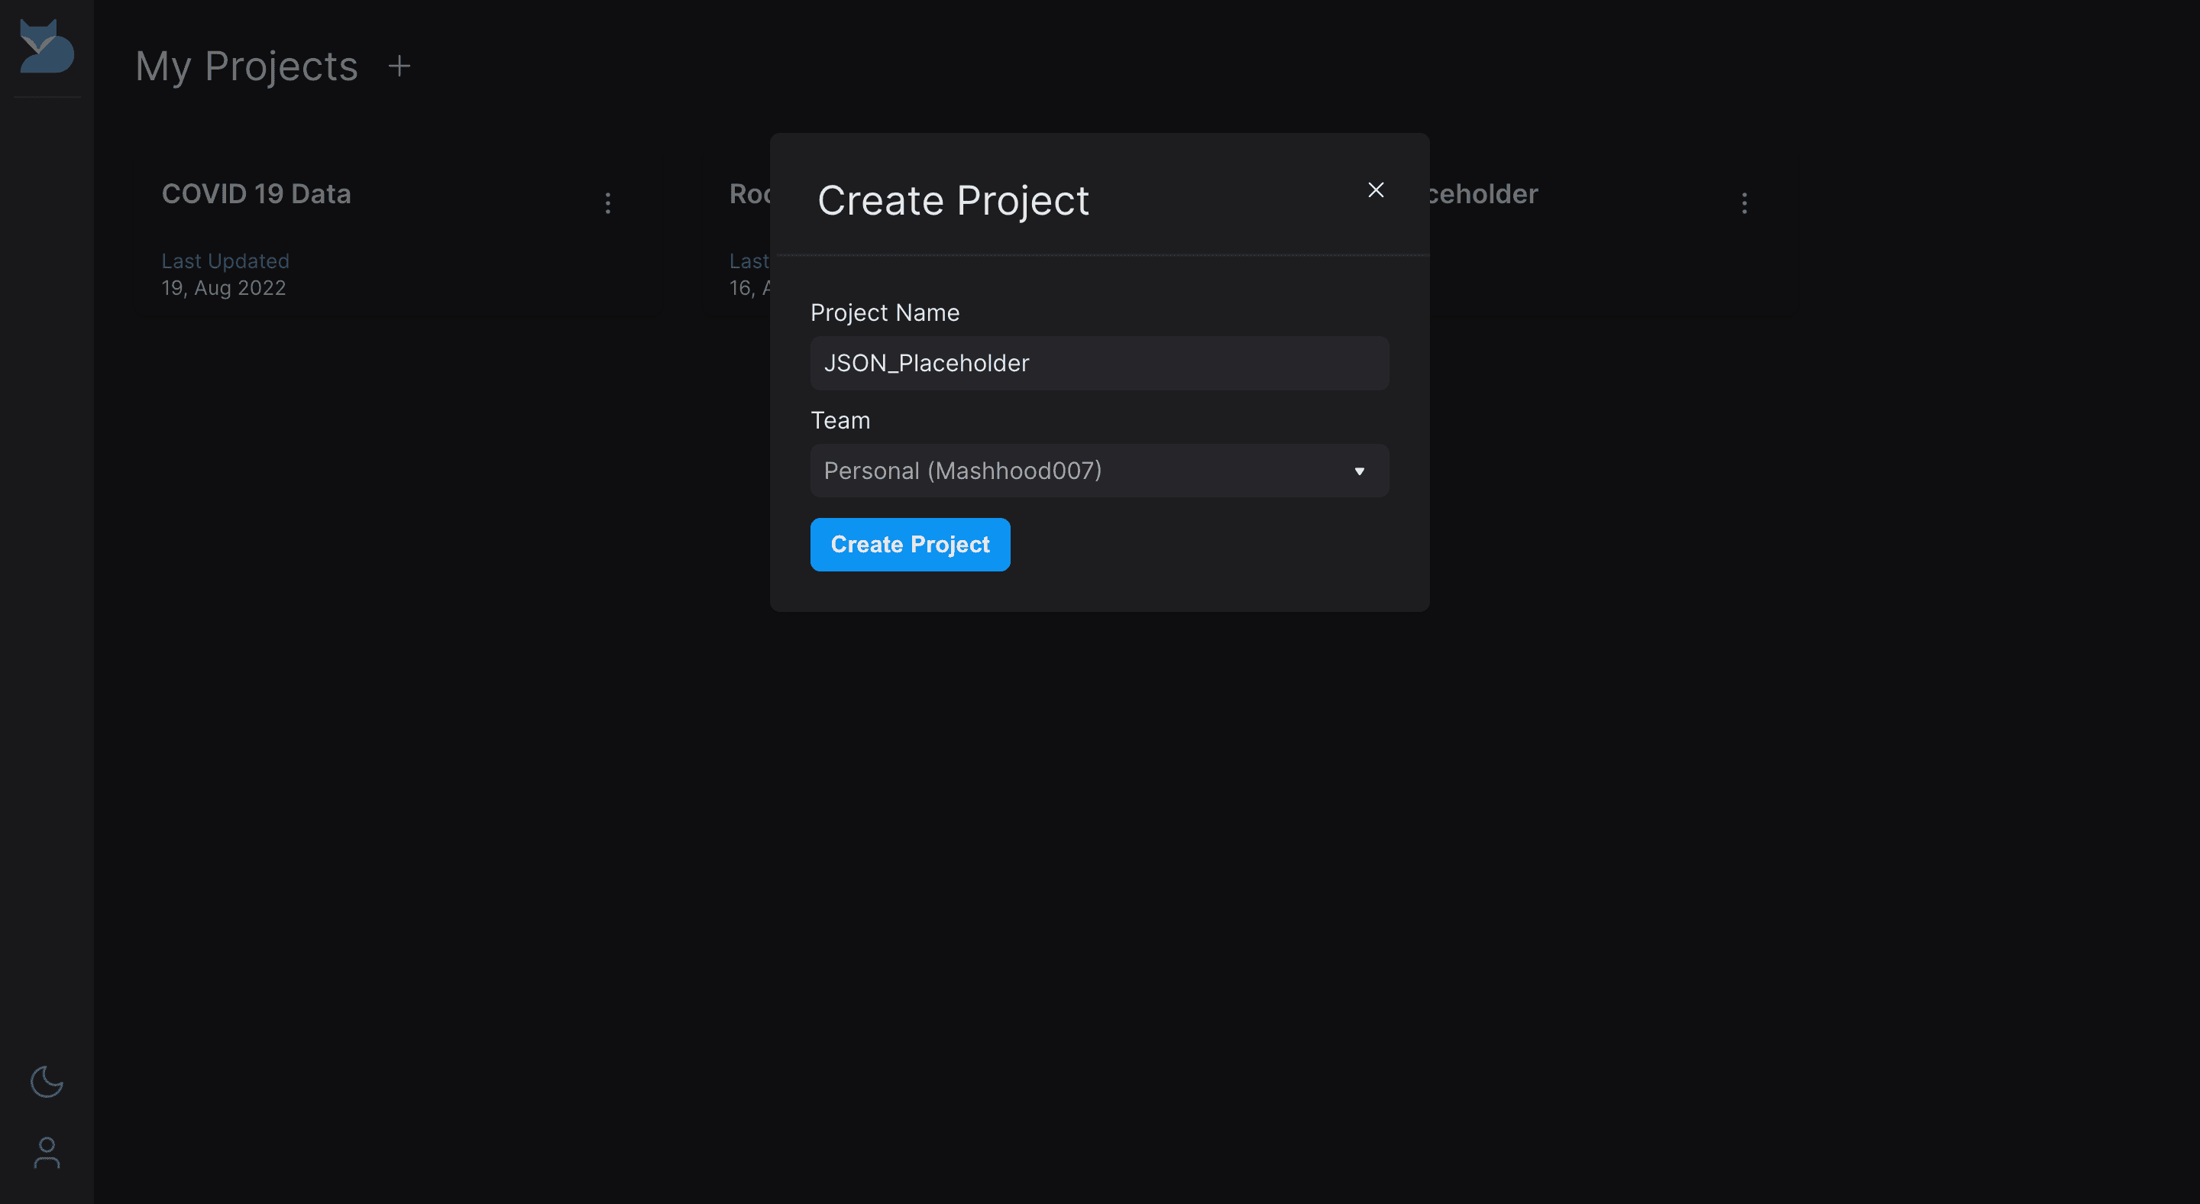Click the plus icon beside My Projects
Screen dimensions: 2200x1204
(399, 66)
